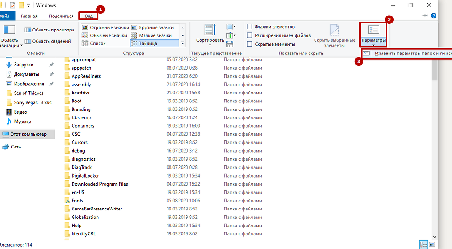452x249 pixels.
Task: Switch to large thumbnails view in status bar
Action: click(x=433, y=244)
